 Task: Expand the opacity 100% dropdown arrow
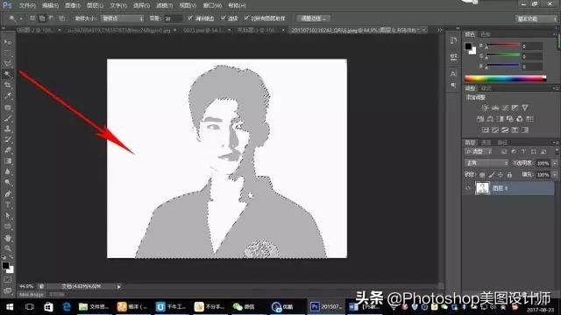pyautogui.click(x=555, y=164)
